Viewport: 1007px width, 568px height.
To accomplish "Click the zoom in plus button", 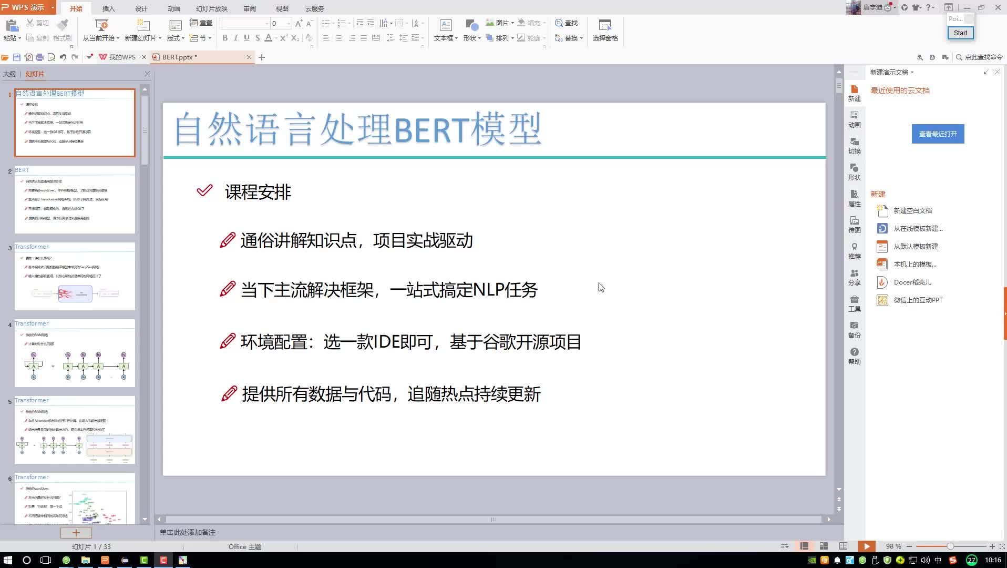I will point(992,546).
